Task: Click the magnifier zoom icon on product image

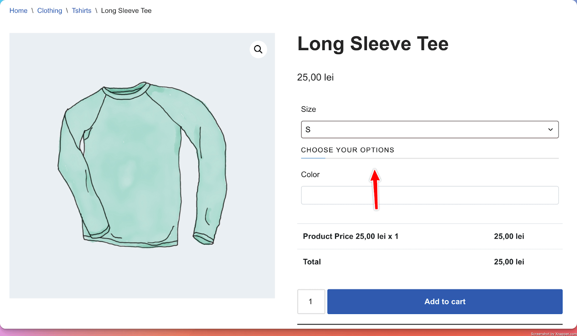Action: click(x=258, y=49)
